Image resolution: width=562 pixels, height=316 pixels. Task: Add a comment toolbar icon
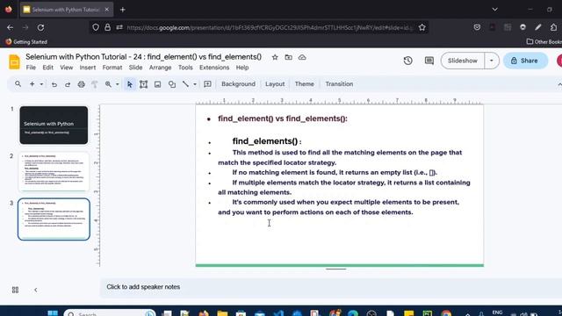(207, 84)
